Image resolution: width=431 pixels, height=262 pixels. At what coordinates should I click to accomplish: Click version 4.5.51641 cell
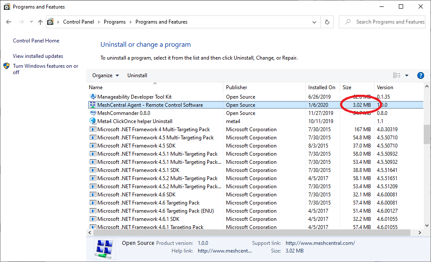click(387, 170)
